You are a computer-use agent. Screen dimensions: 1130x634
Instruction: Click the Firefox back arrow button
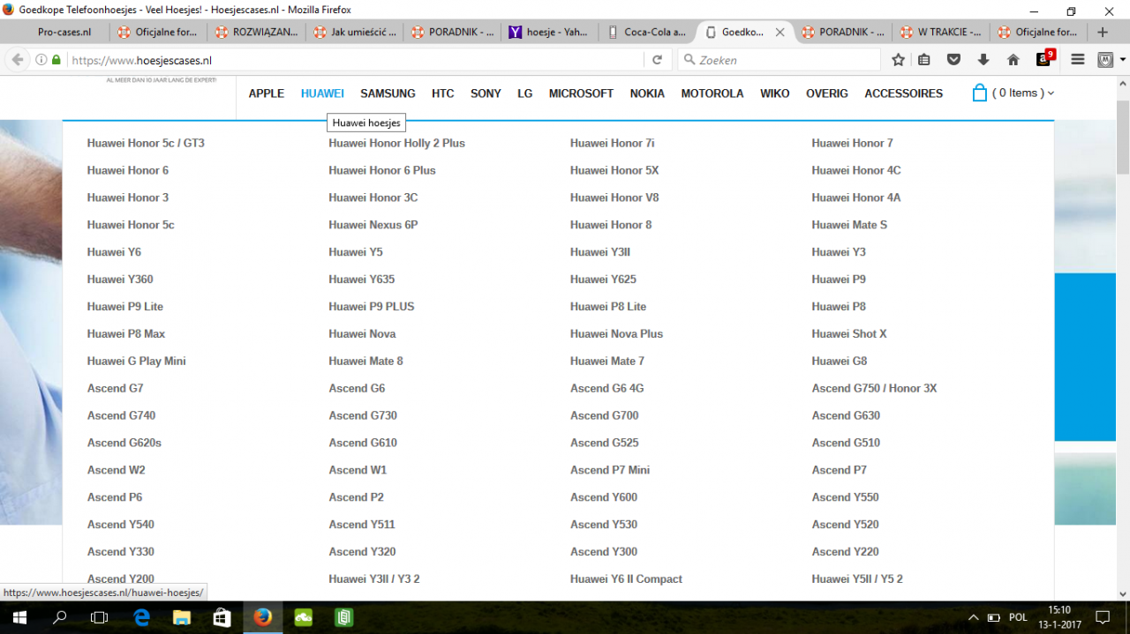point(18,60)
